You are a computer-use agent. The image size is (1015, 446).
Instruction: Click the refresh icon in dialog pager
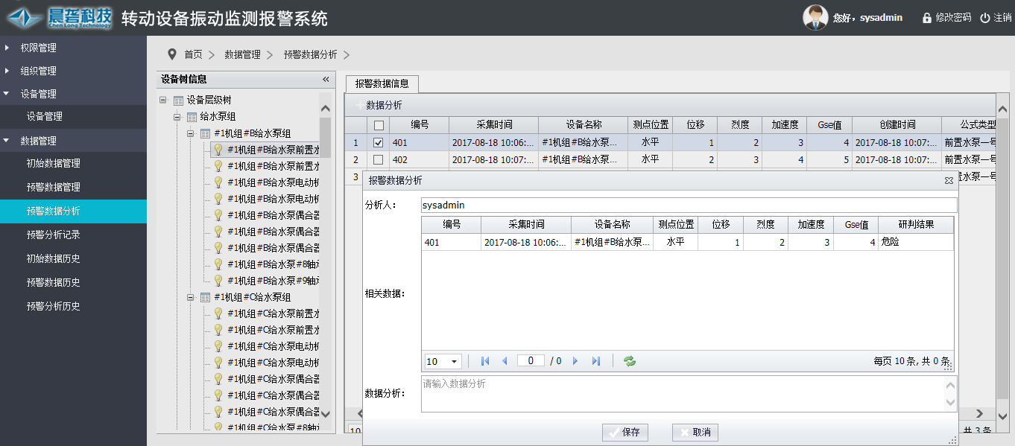coord(630,361)
